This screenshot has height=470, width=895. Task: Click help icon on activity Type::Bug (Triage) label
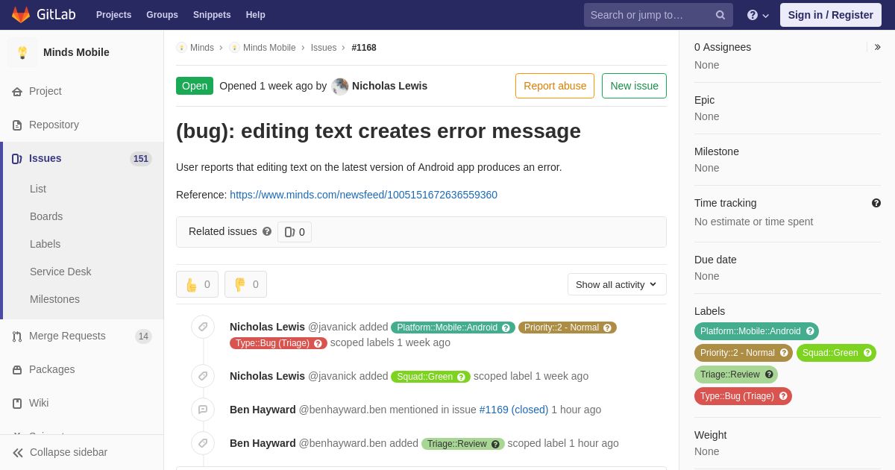[x=318, y=343]
